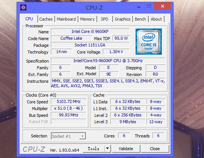204x158 pixels.
Task: Click the CPU-Z app icon in title bar
Action: 23,7
